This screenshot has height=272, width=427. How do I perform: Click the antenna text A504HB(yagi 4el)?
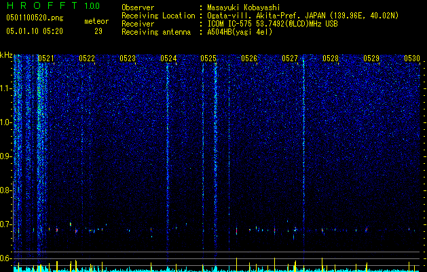tap(240, 32)
